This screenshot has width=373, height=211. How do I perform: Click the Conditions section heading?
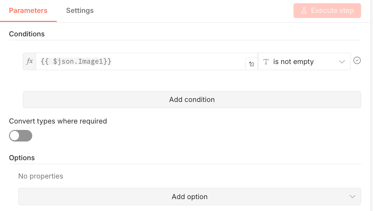point(27,34)
